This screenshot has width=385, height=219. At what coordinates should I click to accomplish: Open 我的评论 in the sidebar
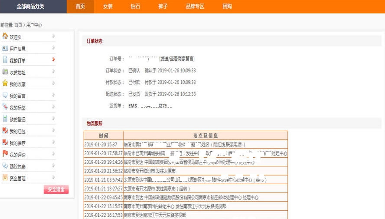17,155
